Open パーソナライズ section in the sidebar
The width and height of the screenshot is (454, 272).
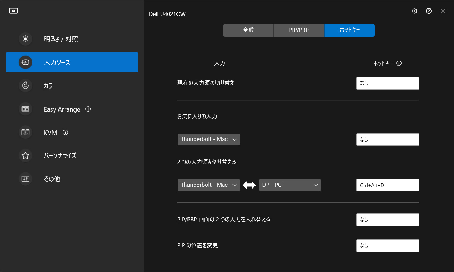click(x=72, y=155)
